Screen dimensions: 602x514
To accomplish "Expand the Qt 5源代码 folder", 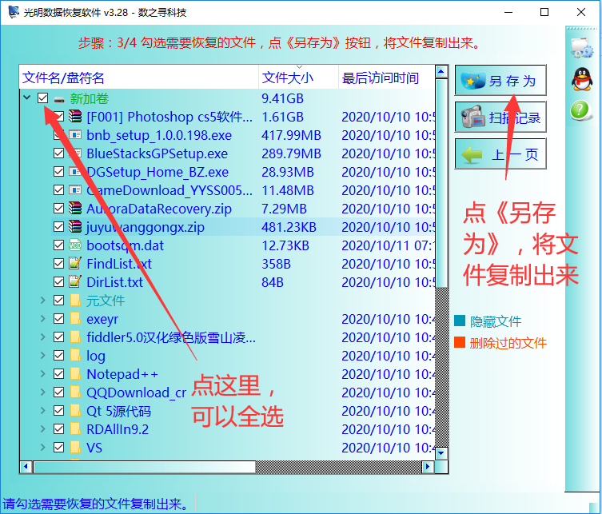I will coord(43,411).
